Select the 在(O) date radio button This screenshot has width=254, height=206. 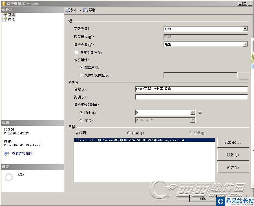coord(81,121)
